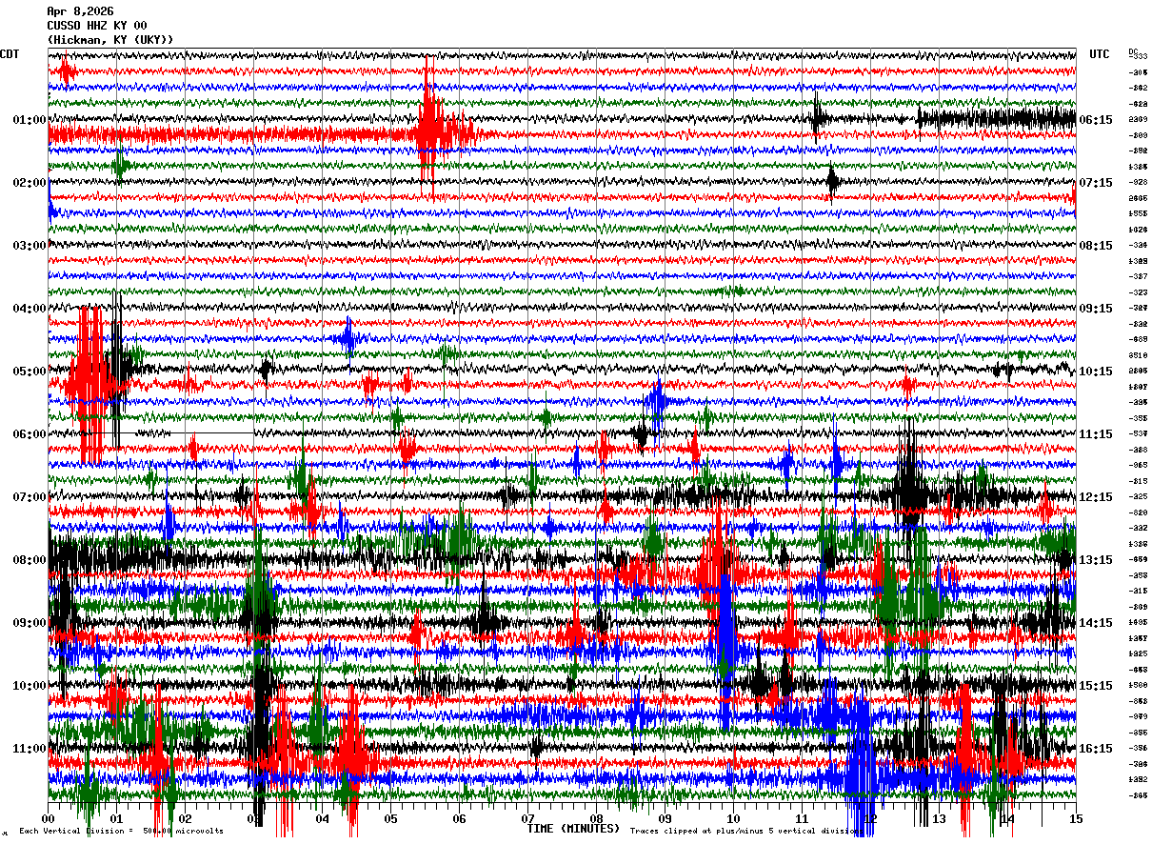The height and width of the screenshot is (844, 1152).
Task: Select the '01:00' CDT time label
Action: coord(30,120)
